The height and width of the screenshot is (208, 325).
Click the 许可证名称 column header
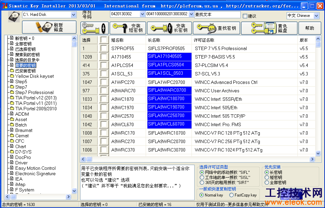tap(245, 40)
